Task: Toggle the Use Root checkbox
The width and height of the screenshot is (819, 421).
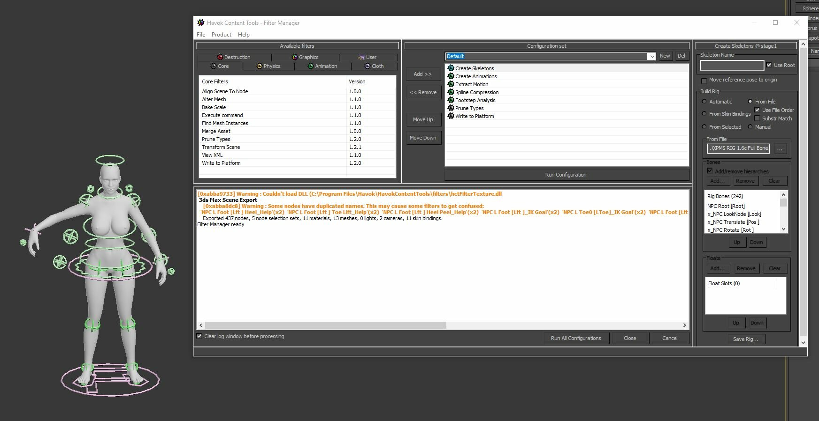Action: tap(769, 65)
